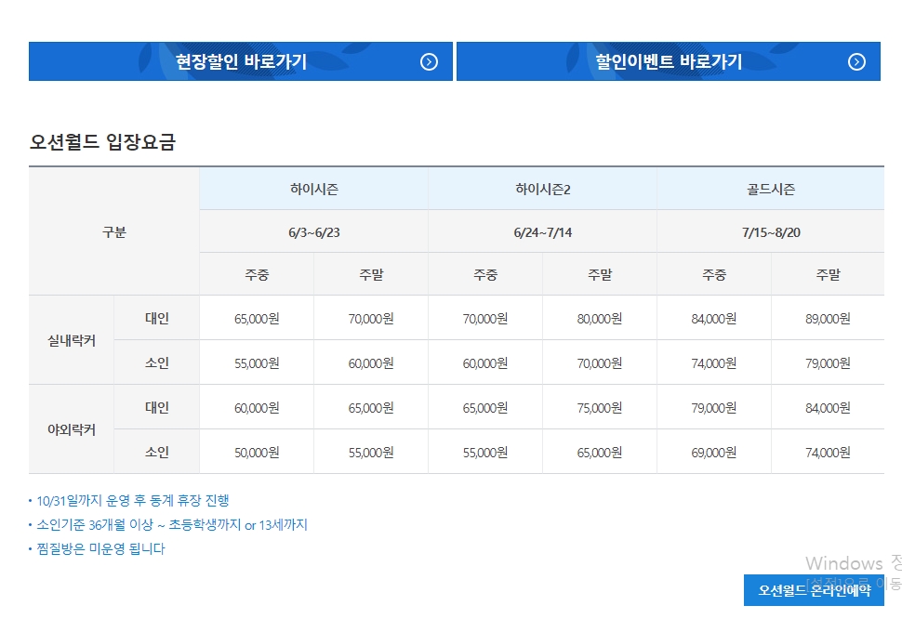Select 실내락커 대인 골드시즌 주말 price 89,000원

pyautogui.click(x=828, y=319)
